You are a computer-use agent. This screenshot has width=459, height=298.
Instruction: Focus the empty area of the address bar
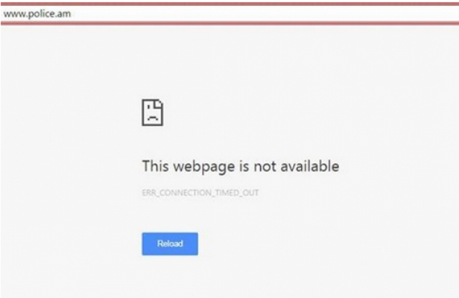point(264,14)
